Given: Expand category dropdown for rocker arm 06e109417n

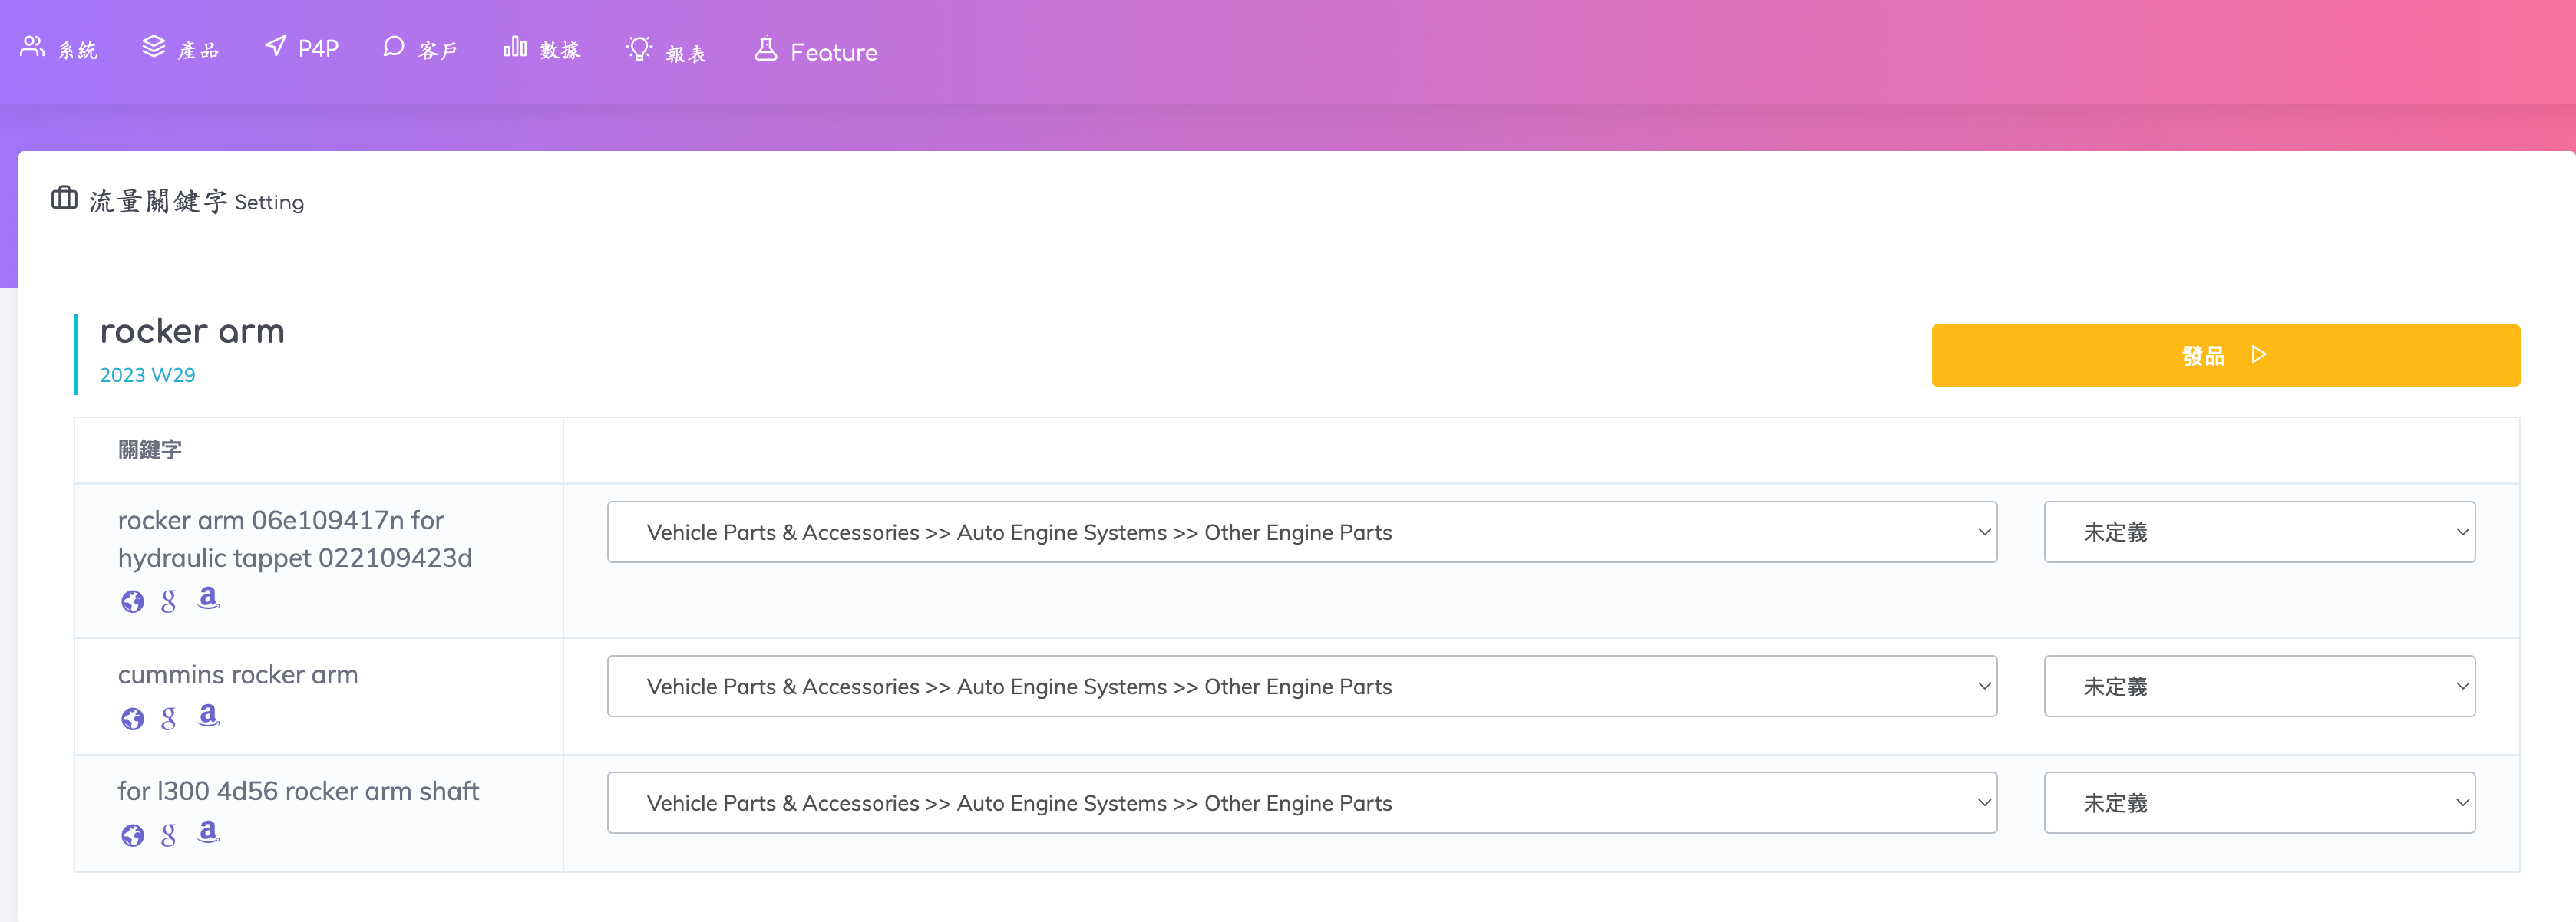Looking at the screenshot, I should coord(1301,532).
